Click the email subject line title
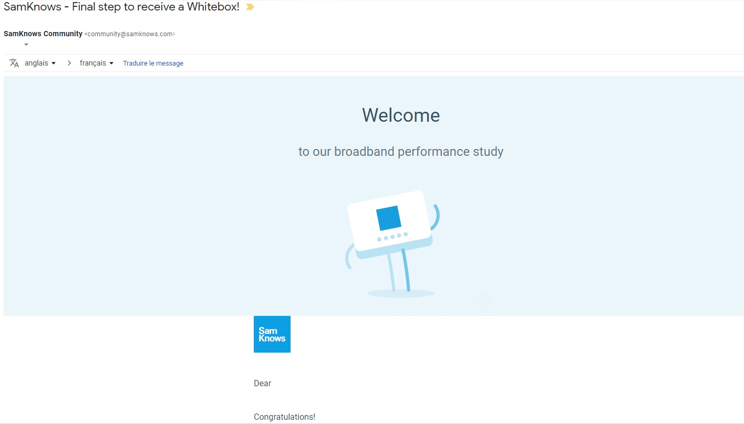 pos(121,7)
